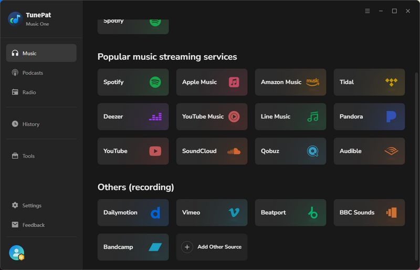The width and height of the screenshot is (420, 270).
Task: Choose the YouTube Music card
Action: [212, 117]
